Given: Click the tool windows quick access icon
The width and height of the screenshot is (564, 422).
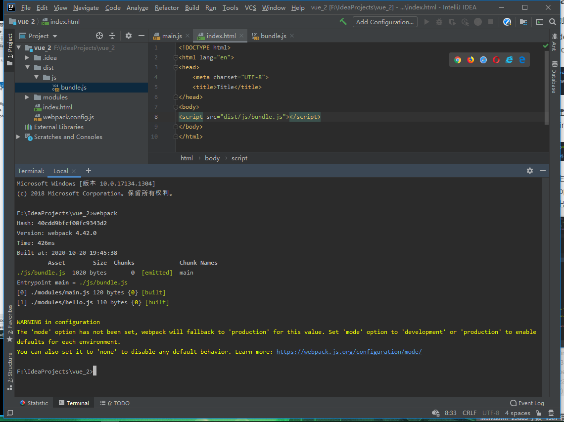Looking at the screenshot, I should click(10, 413).
